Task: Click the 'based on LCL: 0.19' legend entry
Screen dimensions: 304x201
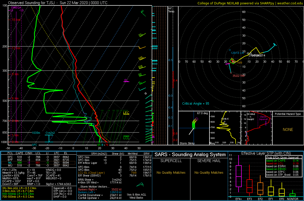Action: [282, 163]
